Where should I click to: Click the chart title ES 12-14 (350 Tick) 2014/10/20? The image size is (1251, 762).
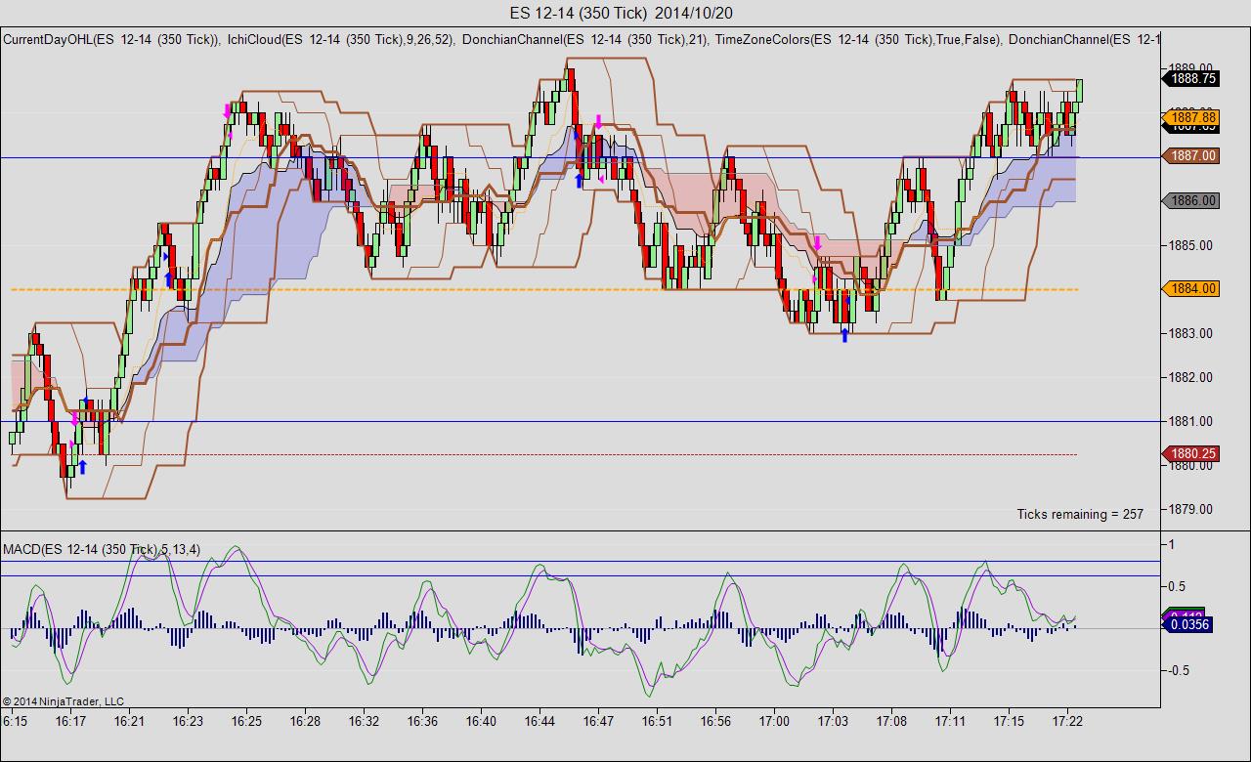point(622,13)
